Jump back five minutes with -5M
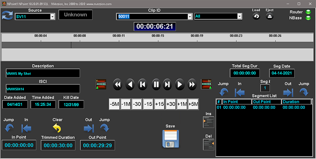The width and height of the screenshot is (316, 159). 114,104
